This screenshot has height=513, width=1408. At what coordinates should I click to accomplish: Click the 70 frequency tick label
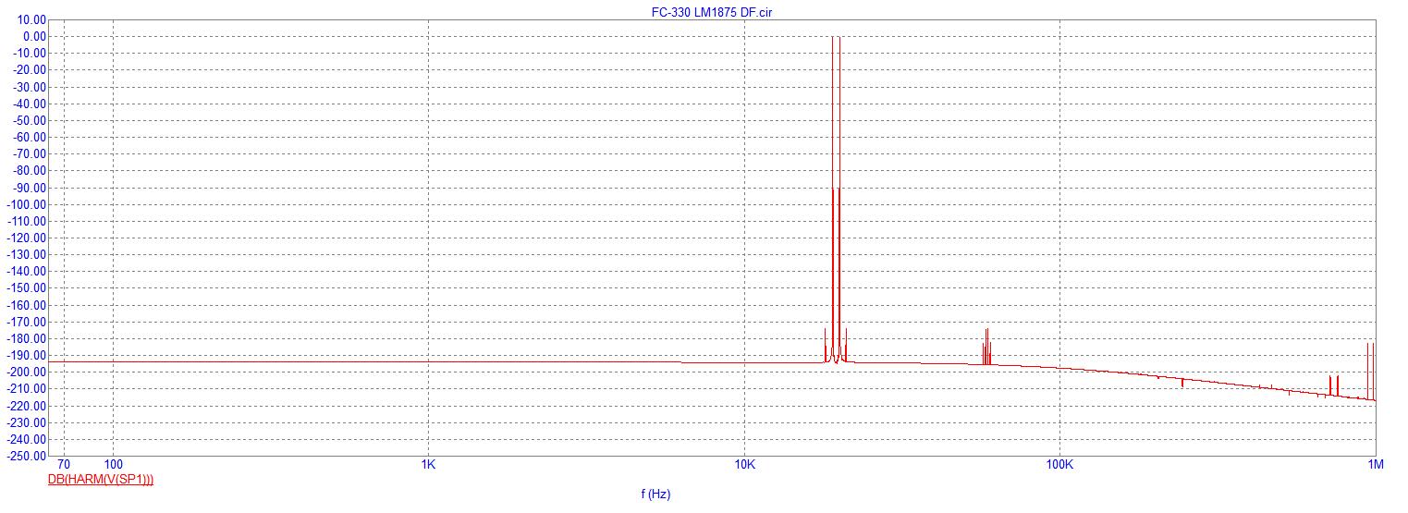[x=64, y=464]
